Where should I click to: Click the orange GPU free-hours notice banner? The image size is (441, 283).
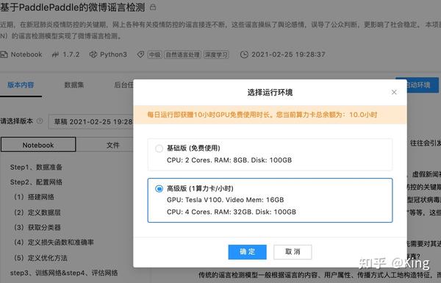[270, 115]
